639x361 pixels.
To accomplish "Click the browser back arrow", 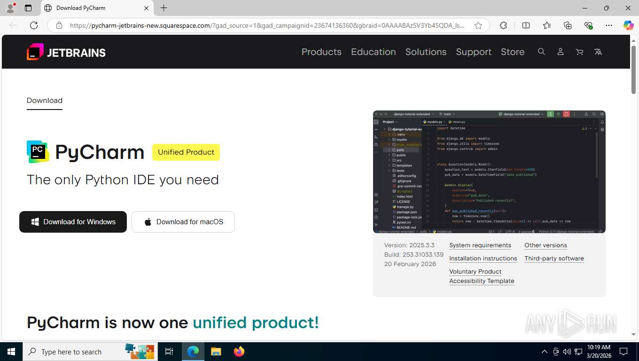I will (x=13, y=25).
